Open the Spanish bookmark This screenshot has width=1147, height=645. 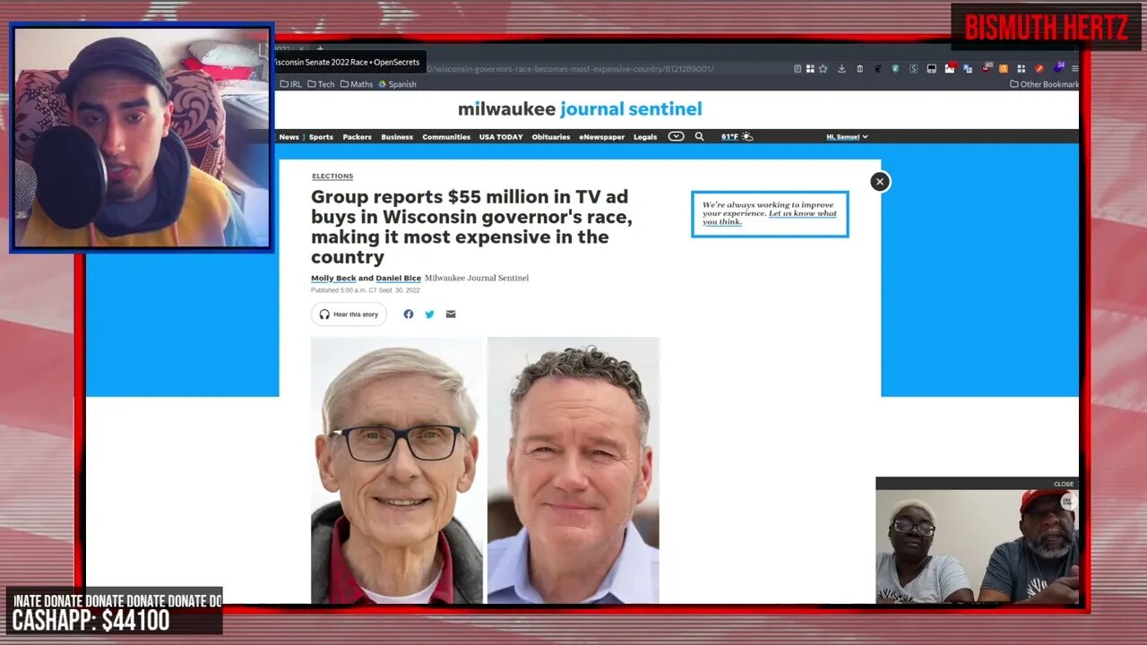point(397,84)
